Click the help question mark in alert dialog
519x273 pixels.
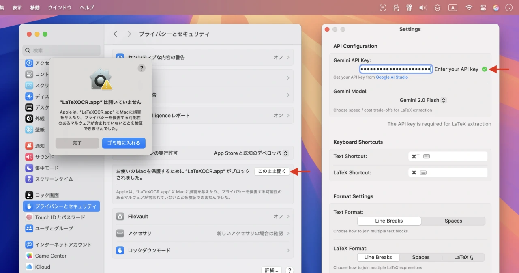click(x=142, y=68)
